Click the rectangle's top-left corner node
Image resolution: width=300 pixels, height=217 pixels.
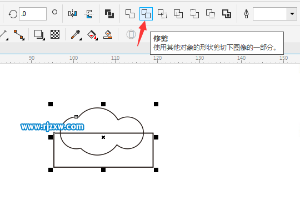pos(54,133)
